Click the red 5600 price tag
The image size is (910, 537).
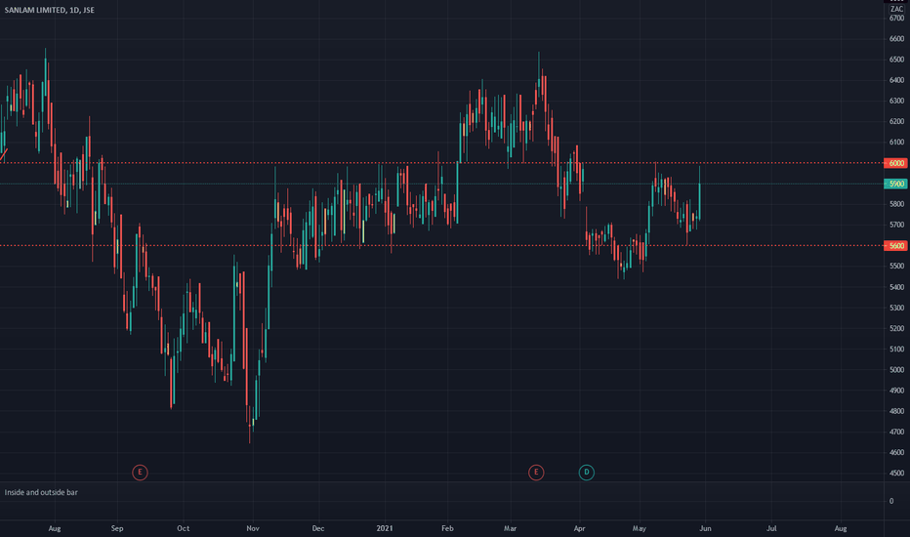[895, 246]
